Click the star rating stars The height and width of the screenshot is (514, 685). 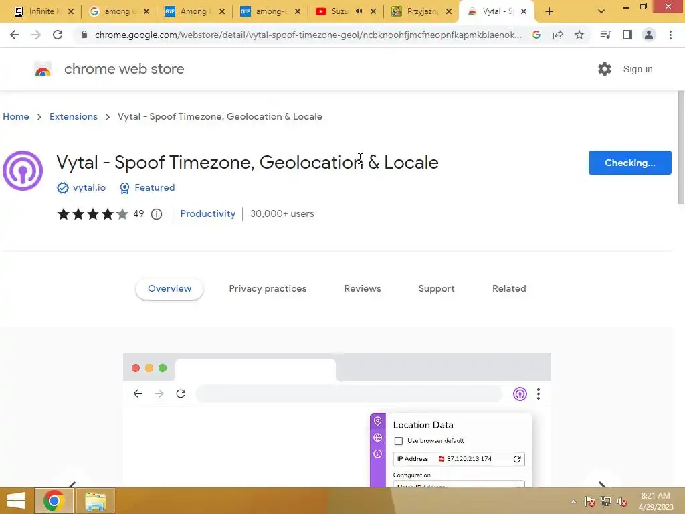click(x=92, y=214)
